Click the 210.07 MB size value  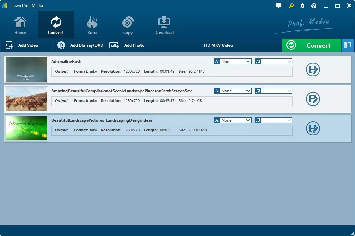click(198, 130)
